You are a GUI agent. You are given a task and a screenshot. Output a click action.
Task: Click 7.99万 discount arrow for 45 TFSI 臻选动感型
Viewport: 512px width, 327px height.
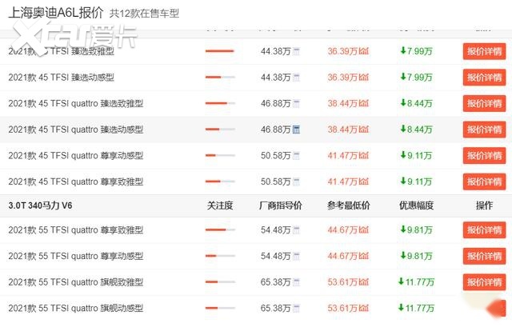tap(404, 78)
